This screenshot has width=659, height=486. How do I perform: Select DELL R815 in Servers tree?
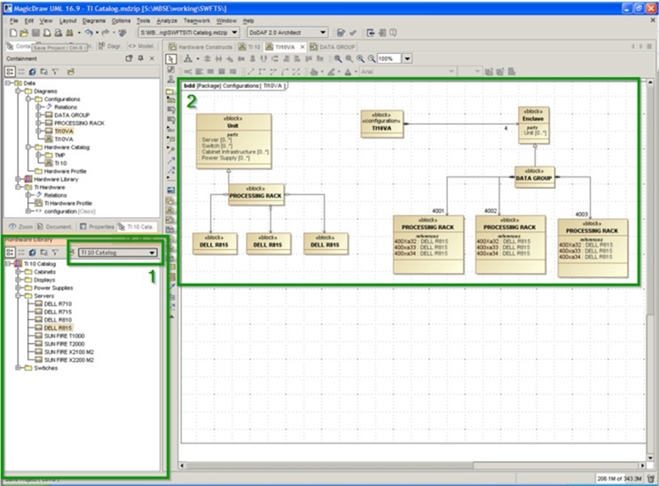[58, 328]
